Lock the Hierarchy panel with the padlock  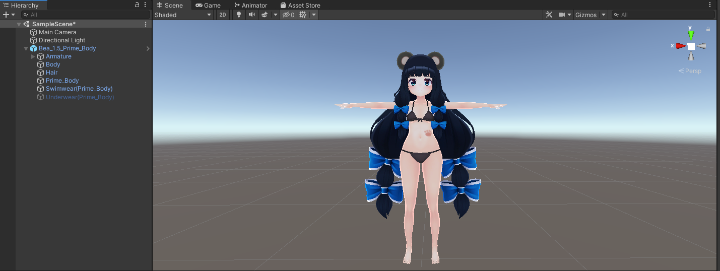point(137,5)
